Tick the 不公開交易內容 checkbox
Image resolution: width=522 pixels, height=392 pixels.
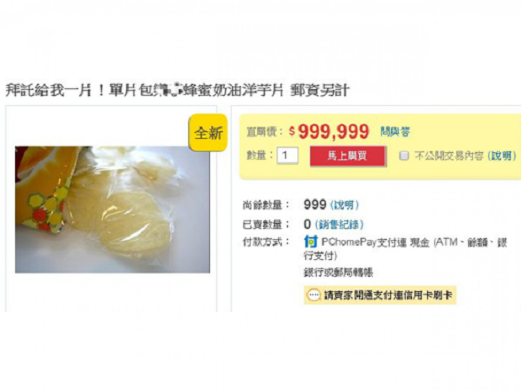pyautogui.click(x=405, y=156)
